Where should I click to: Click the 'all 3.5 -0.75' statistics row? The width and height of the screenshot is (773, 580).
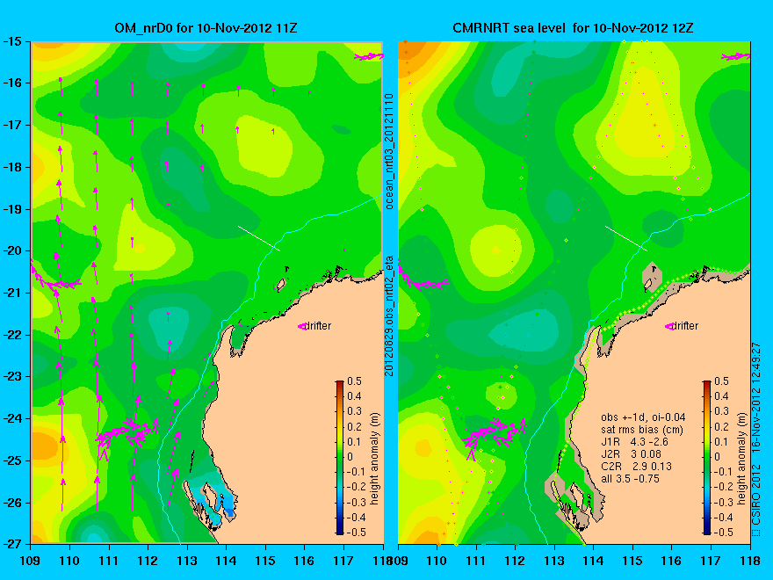(630, 479)
